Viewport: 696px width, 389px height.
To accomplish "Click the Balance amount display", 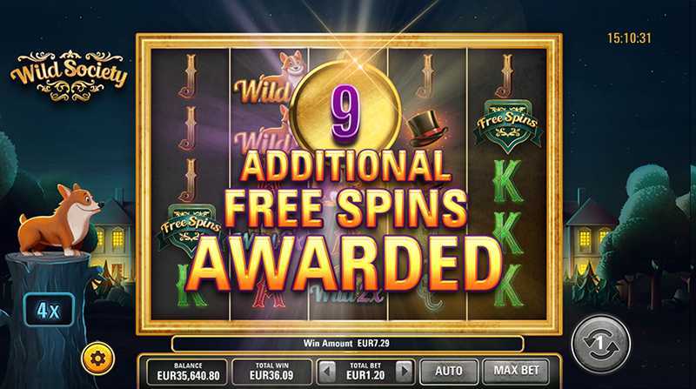I will click(188, 372).
